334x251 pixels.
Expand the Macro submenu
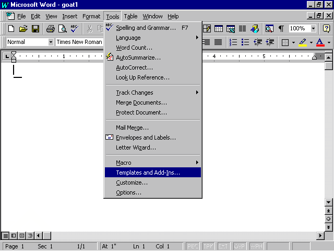pos(153,163)
